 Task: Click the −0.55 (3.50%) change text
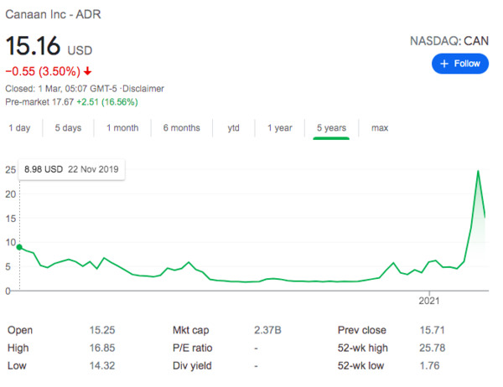(x=43, y=71)
